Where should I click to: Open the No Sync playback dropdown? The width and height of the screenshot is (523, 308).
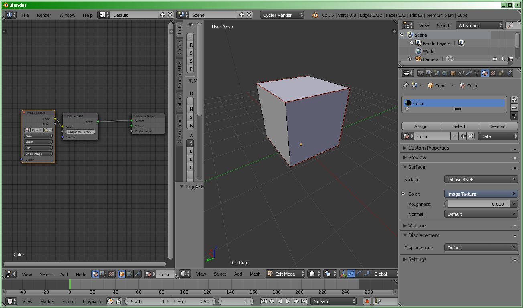[x=334, y=301]
